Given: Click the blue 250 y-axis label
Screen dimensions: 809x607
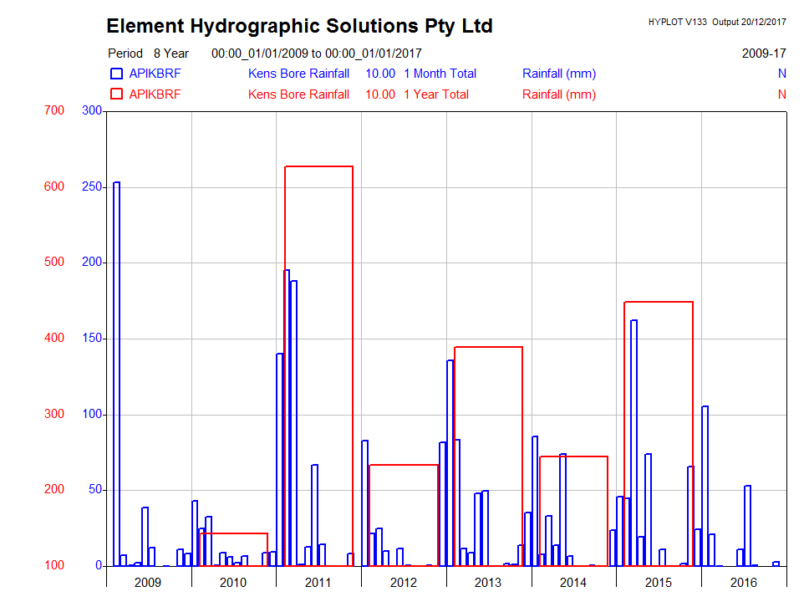Looking at the screenshot, I should [91, 187].
